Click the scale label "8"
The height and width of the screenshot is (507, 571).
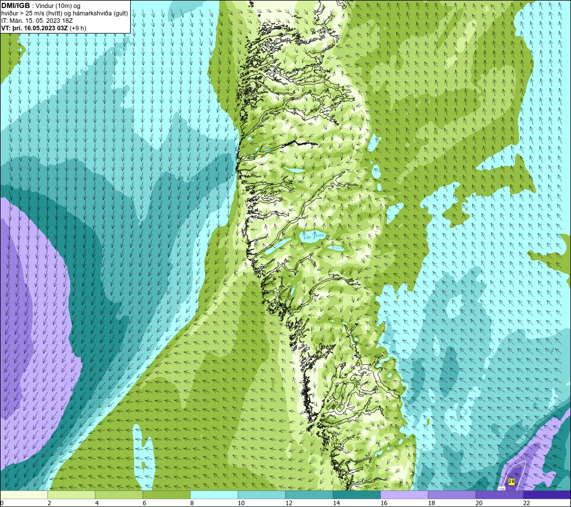pyautogui.click(x=192, y=503)
